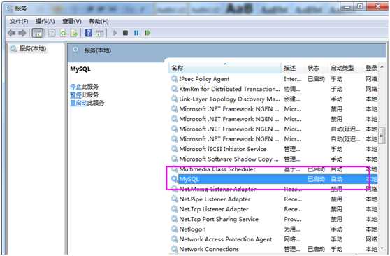Viewport: 390px width, 256px height.
Task: Click the gear icon beside MySQL
Action: (174, 179)
